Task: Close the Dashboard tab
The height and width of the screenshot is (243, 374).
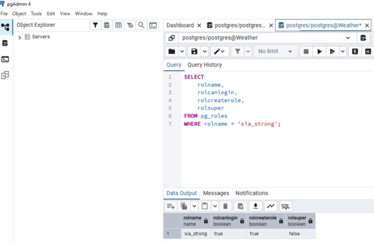Action: pos(199,25)
